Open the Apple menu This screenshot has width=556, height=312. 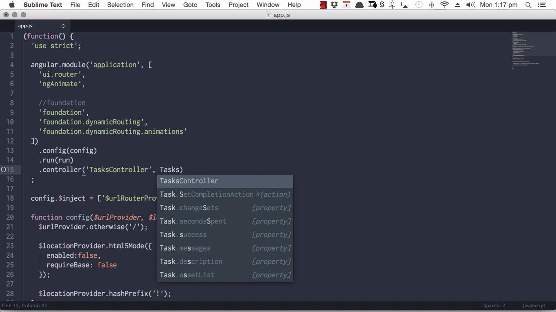12,5
